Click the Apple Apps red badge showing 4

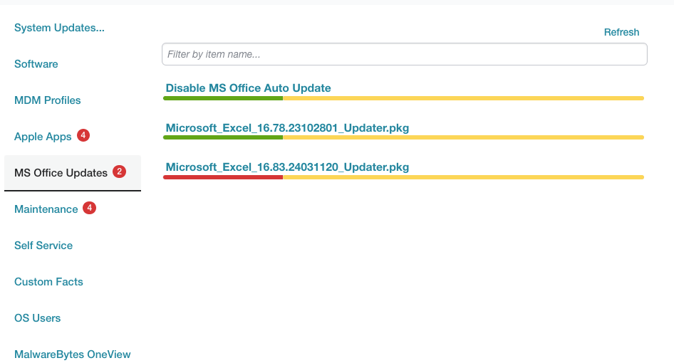click(83, 135)
